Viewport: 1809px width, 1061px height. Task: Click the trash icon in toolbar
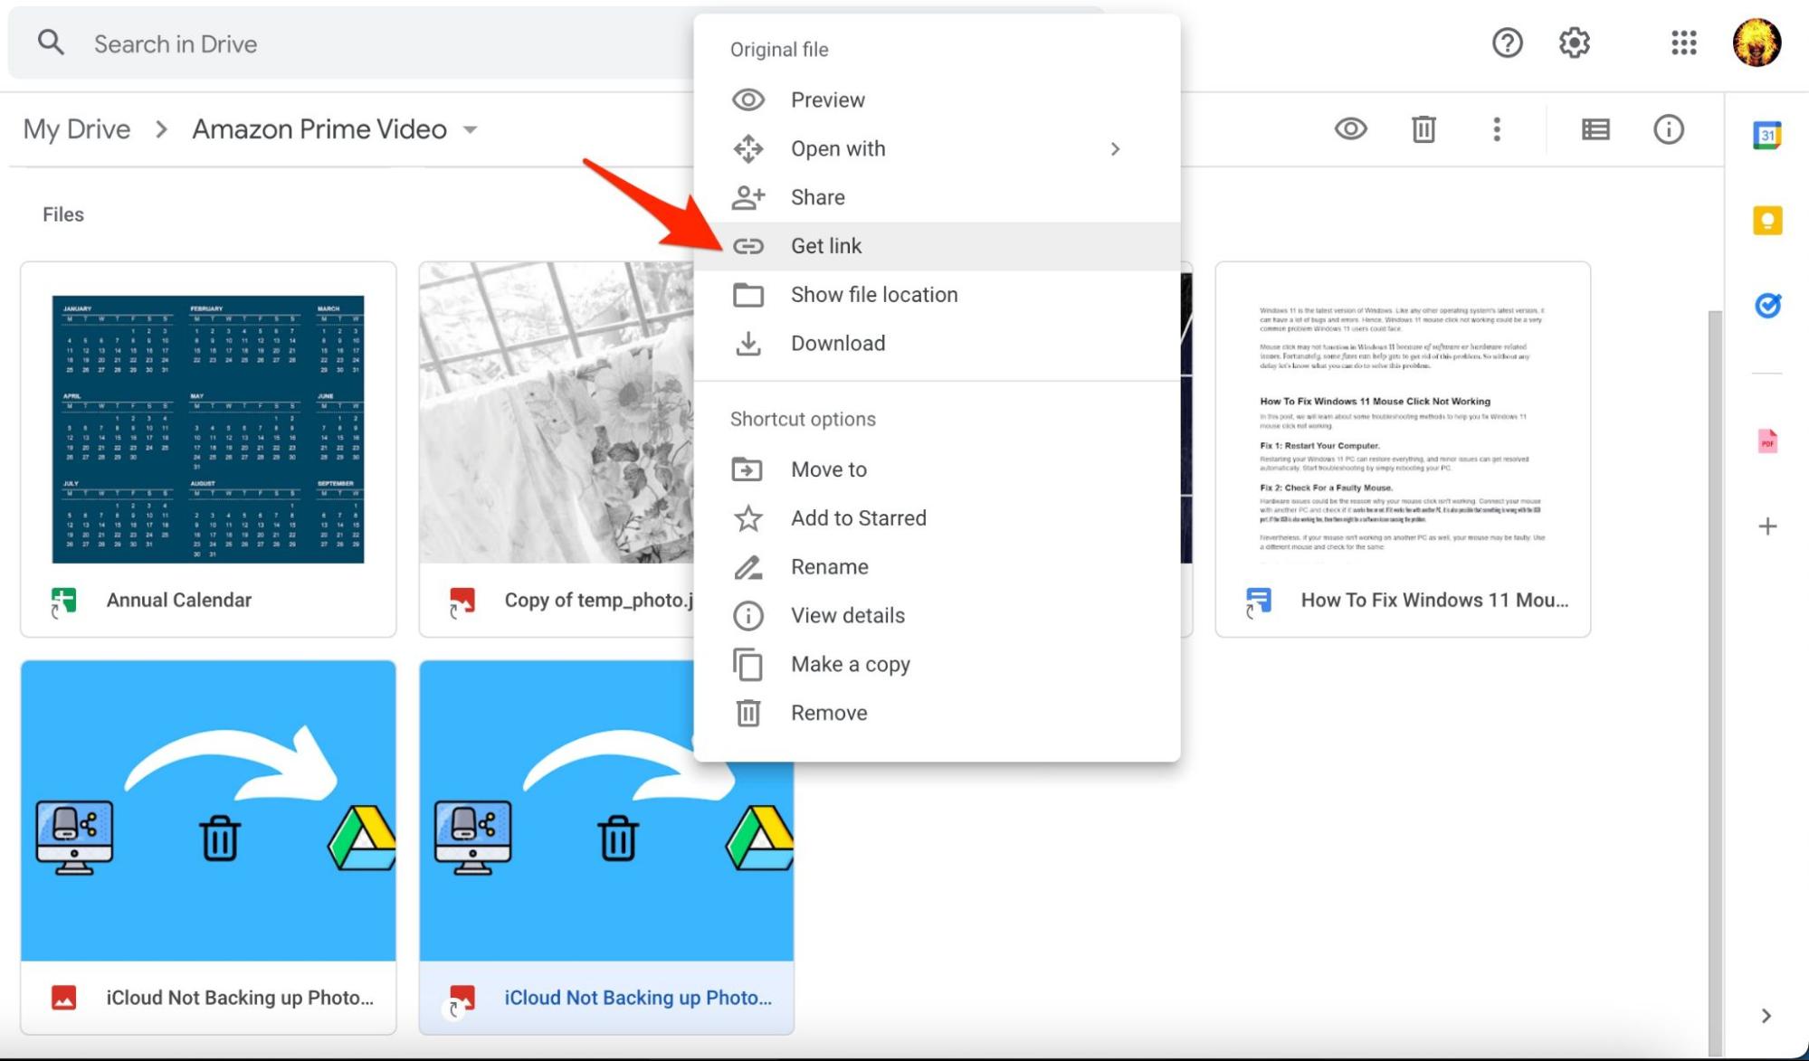tap(1423, 129)
